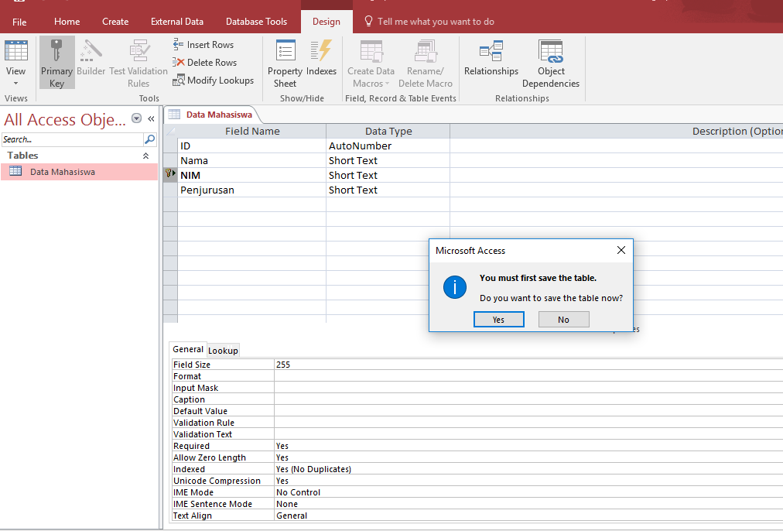Collapse the Tables group
This screenshot has width=783, height=531.
[145, 156]
